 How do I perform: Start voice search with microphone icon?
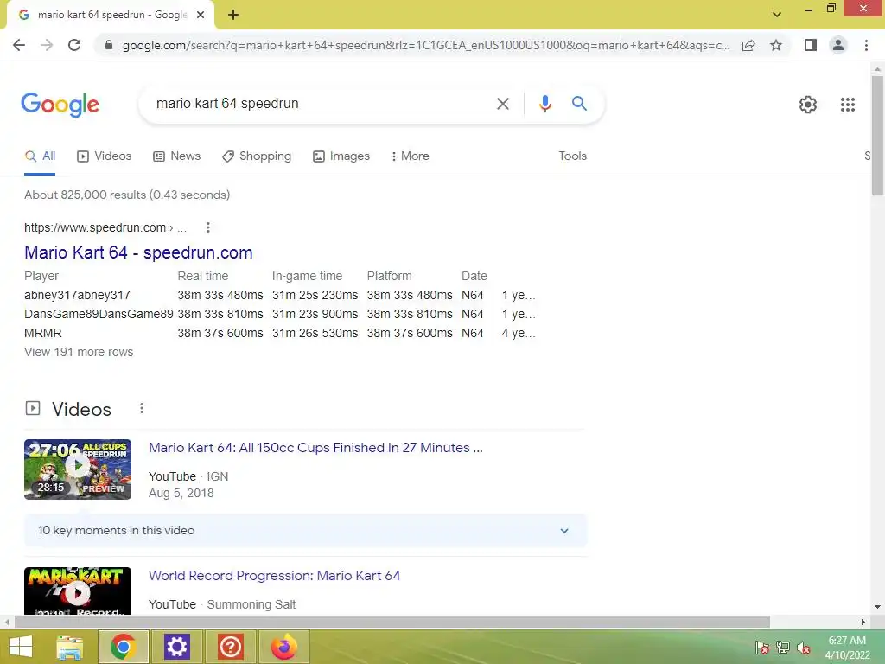(x=544, y=104)
